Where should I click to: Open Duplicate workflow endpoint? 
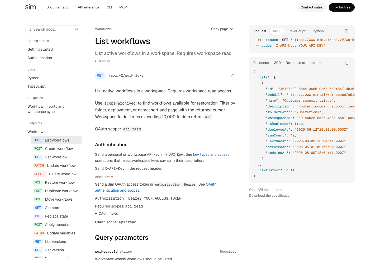coord(56,191)
